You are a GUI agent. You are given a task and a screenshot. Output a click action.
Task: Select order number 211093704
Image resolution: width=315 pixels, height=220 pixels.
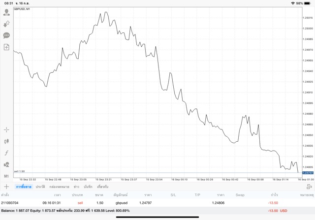(10, 203)
